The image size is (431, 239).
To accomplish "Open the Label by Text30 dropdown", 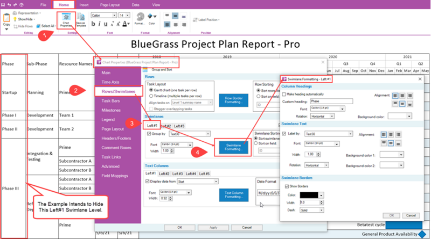I will [x=329, y=134].
